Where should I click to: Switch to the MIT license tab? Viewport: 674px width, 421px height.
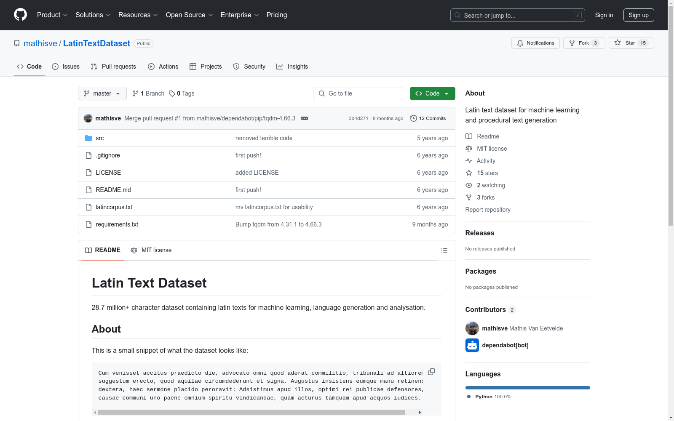[x=151, y=250]
